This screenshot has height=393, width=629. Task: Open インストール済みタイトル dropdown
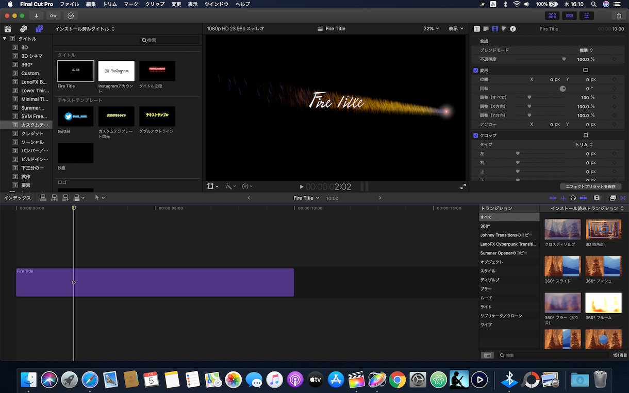85,29
